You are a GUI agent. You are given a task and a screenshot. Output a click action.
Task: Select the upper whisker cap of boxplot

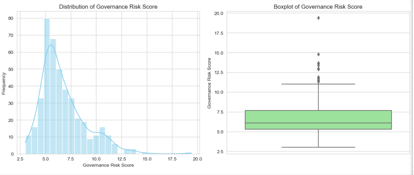click(x=318, y=84)
